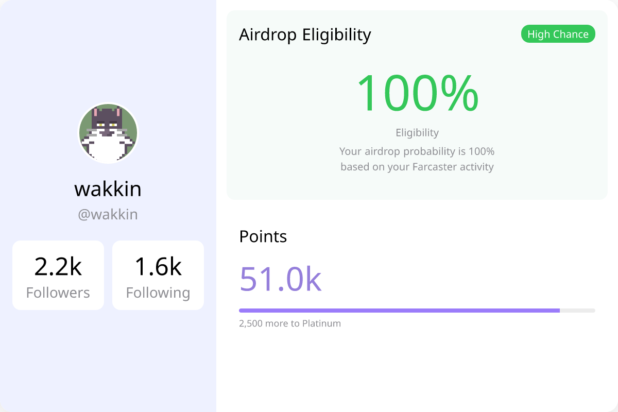Click the 1.6k Following card
Screen dimensions: 618x412
(x=158, y=276)
